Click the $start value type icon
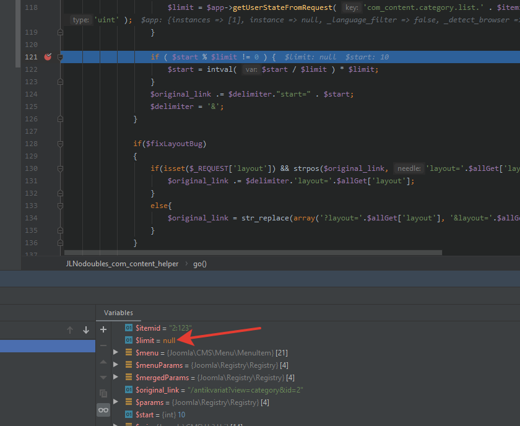Viewport: 520px width, 426px height. pos(129,414)
